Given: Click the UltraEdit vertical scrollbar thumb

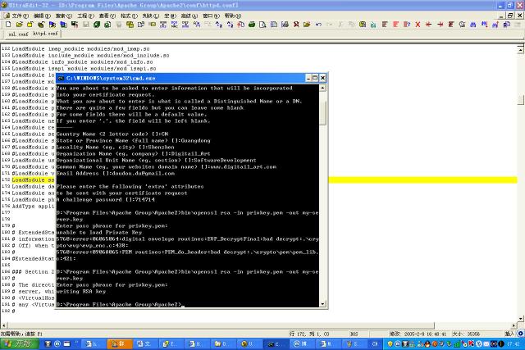Looking at the screenshot, I should point(521,100).
